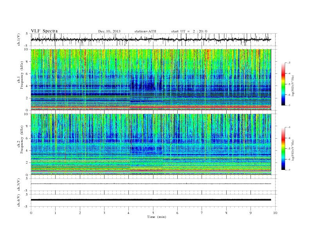This screenshot has height=239, width=310.
Task: Click the "ch.1(V)" waveform axis label
Action: [19, 39]
